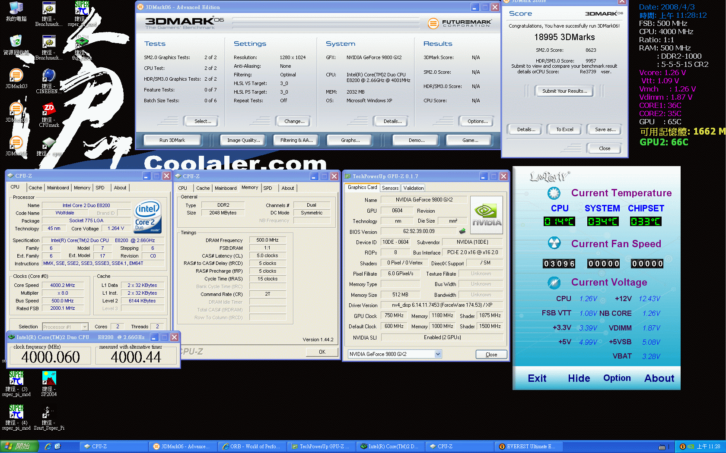Open the 我的電腦 desktop icon
This screenshot has height=453, width=726.
pyautogui.click(x=16, y=11)
